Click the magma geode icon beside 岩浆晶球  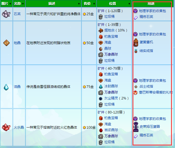coord(101,130)
